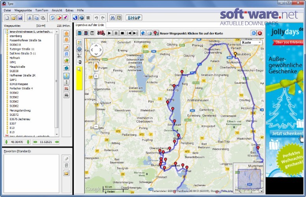
Task: Click 'Jetzt schenken!' in the jollydays ad
Action: (287, 134)
